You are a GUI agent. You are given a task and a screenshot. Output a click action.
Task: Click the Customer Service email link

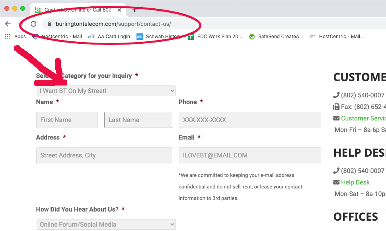[x=363, y=118]
